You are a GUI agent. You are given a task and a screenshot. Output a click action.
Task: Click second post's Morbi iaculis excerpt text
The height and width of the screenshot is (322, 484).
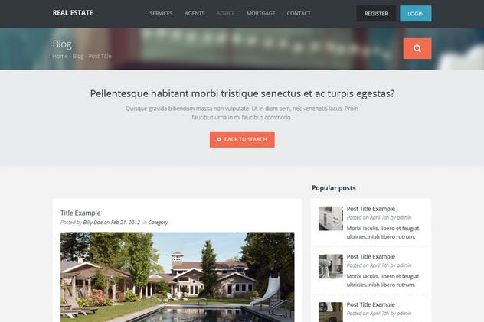tap(383, 281)
